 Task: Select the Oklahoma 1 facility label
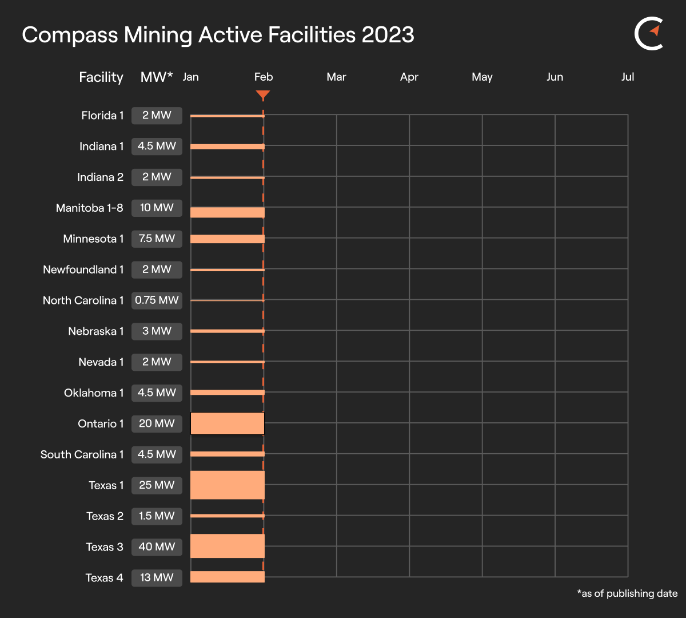[94, 393]
